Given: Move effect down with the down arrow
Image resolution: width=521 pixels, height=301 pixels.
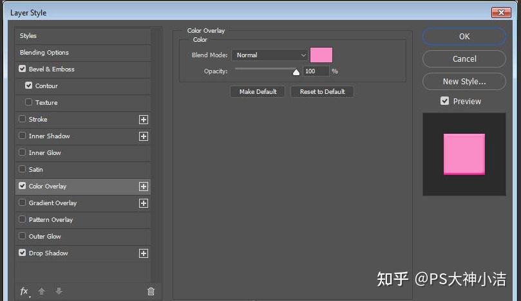Looking at the screenshot, I should coord(59,291).
